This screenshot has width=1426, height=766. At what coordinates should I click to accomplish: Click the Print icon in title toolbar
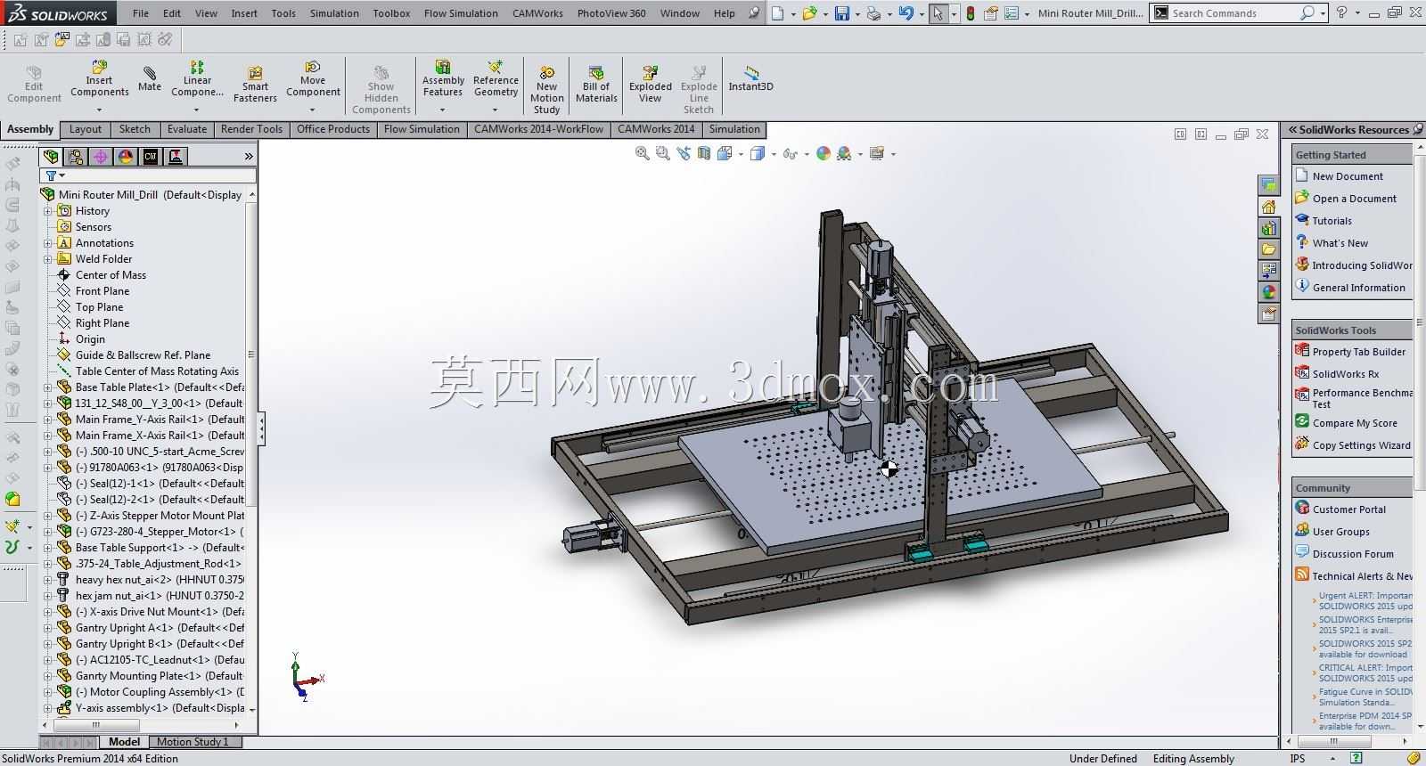tap(874, 13)
